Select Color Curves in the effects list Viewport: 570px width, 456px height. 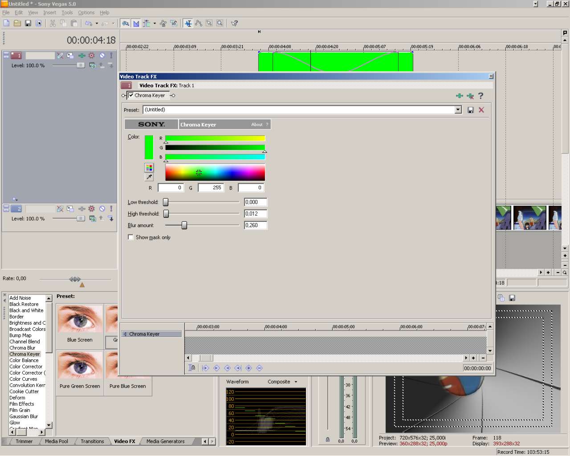pyautogui.click(x=23, y=379)
